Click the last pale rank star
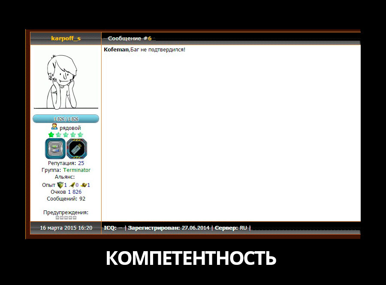 [x=80, y=135]
